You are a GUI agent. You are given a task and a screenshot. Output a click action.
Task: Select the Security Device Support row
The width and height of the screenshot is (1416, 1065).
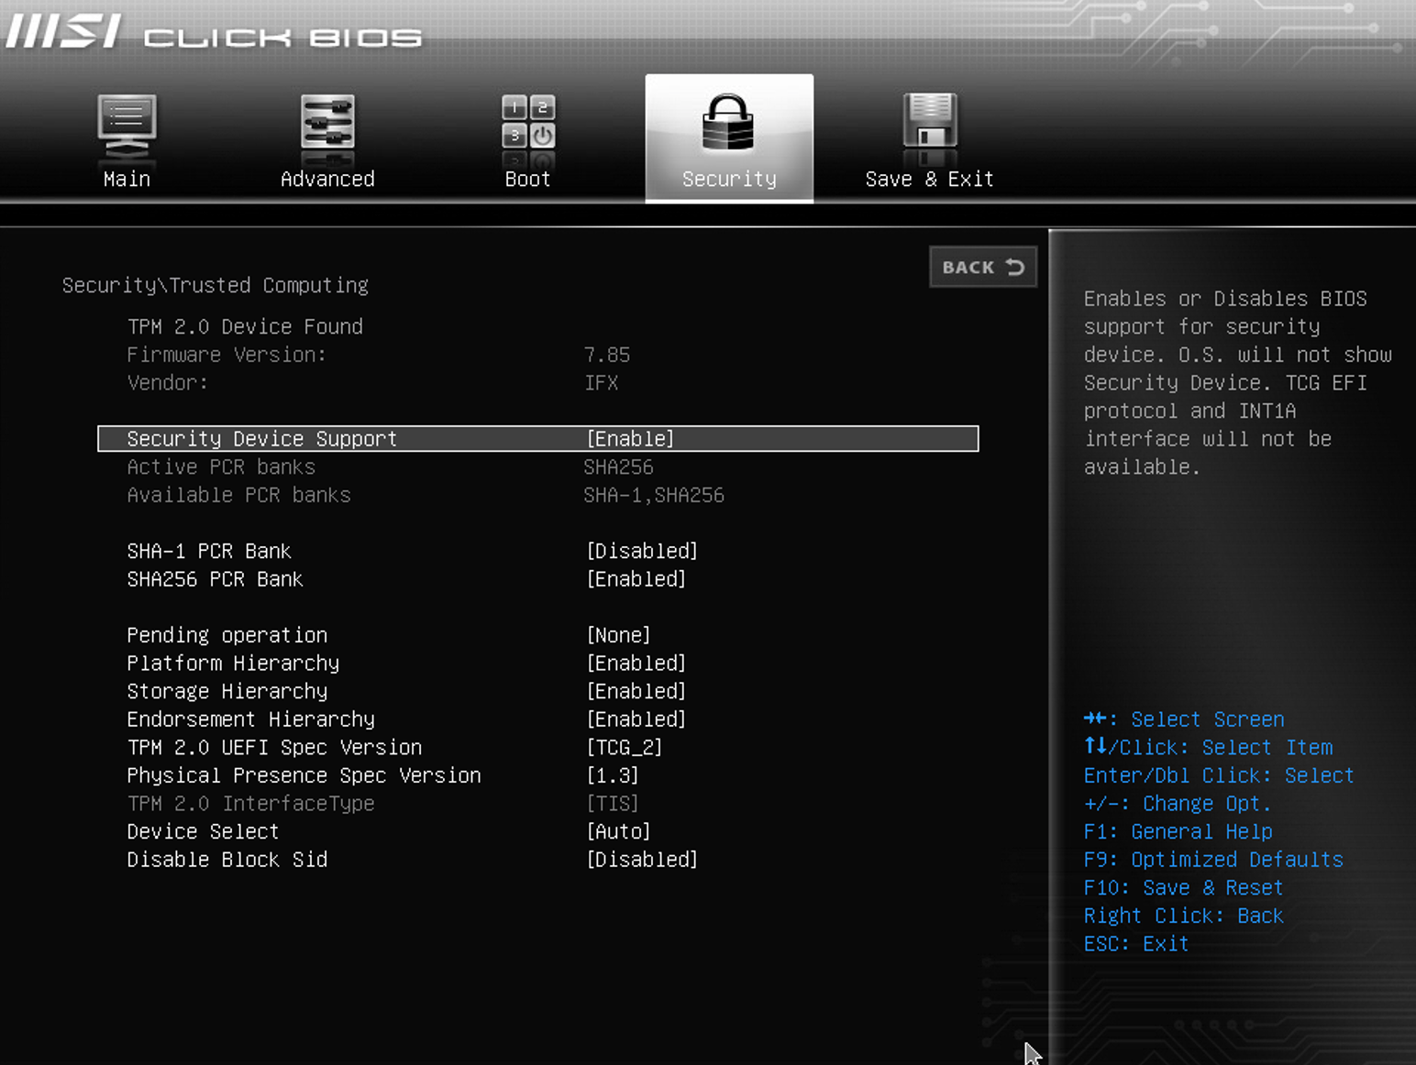click(x=538, y=439)
